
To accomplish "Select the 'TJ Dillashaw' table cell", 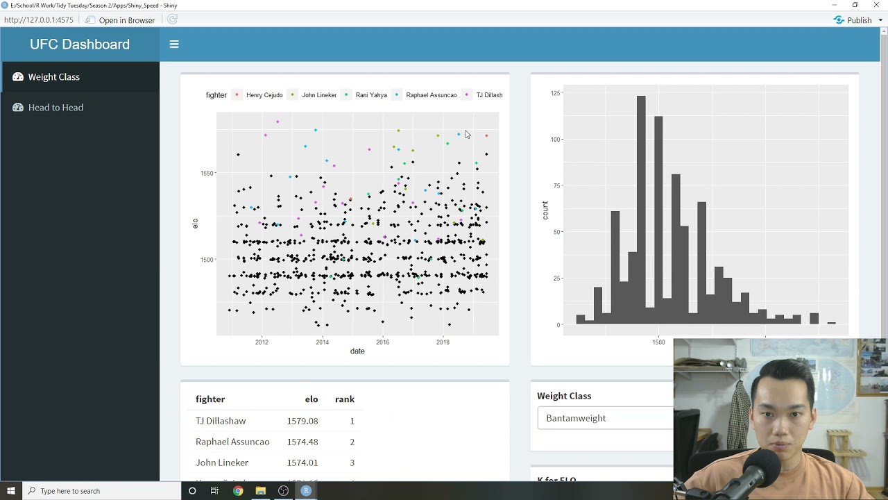I will [221, 421].
